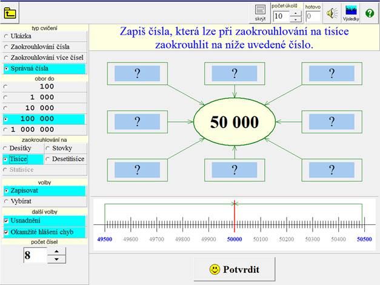Open Výsledky results icon
The width and height of the screenshot is (380, 285).
point(352,12)
